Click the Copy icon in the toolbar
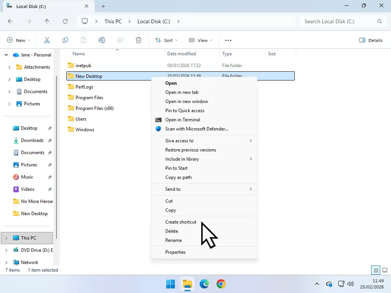 [65, 40]
